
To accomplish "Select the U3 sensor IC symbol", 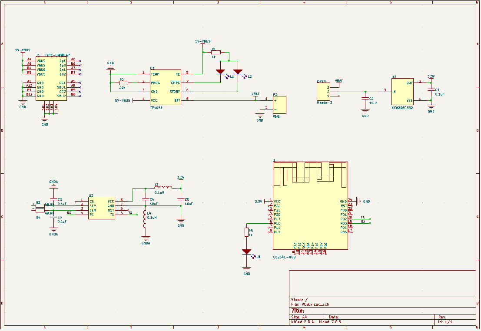I will (102, 208).
